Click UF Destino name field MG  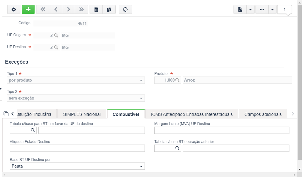88,48
